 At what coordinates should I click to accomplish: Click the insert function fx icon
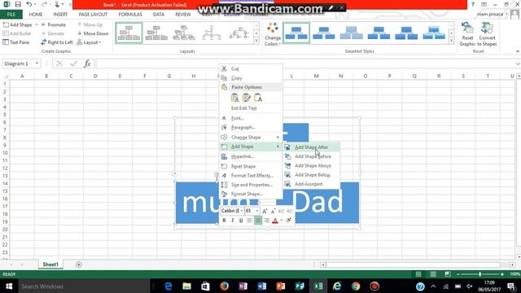tap(87, 63)
